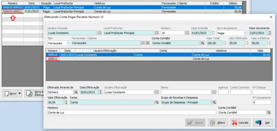Search icon beside the Número field
The image size is (277, 131).
pos(187,33)
